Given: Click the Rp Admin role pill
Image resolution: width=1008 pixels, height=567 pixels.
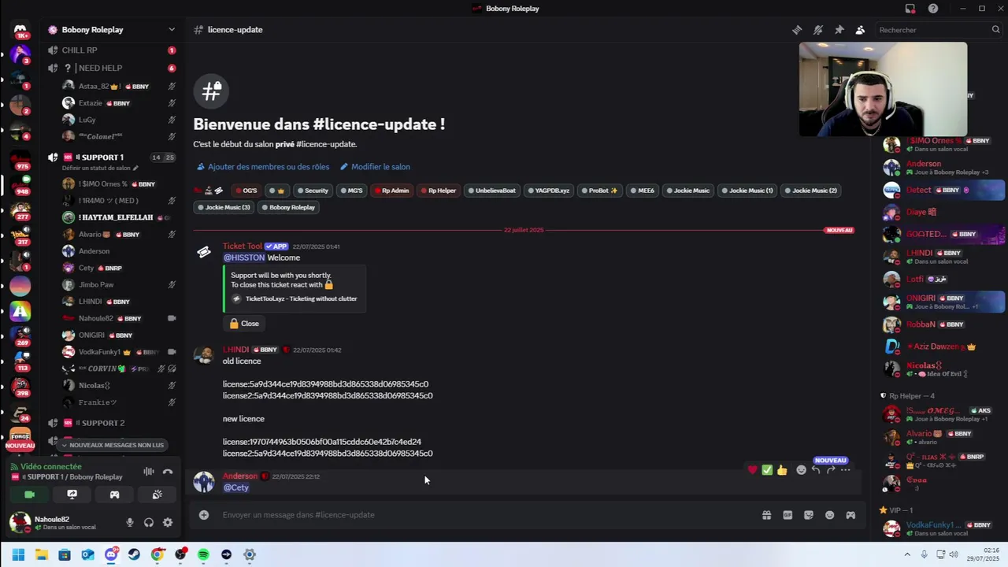Looking at the screenshot, I should (391, 191).
